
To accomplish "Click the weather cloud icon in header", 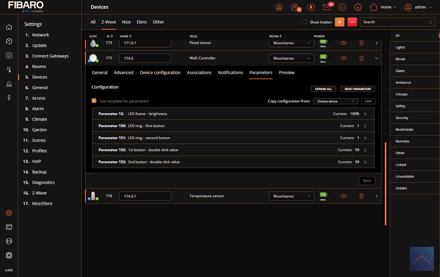I will click(x=342, y=7).
